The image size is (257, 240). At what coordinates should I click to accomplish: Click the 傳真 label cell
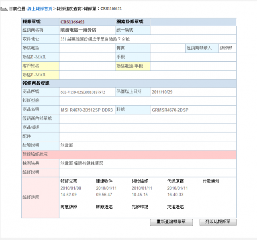[x=133, y=48]
